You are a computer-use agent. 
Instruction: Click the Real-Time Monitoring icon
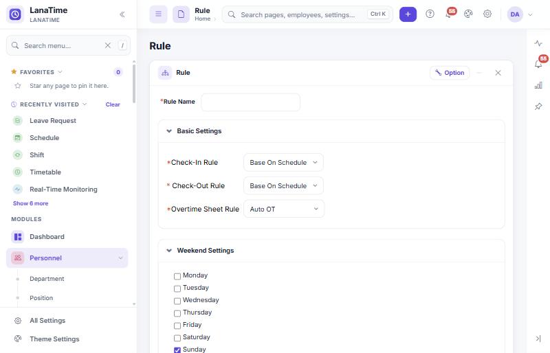click(18, 190)
